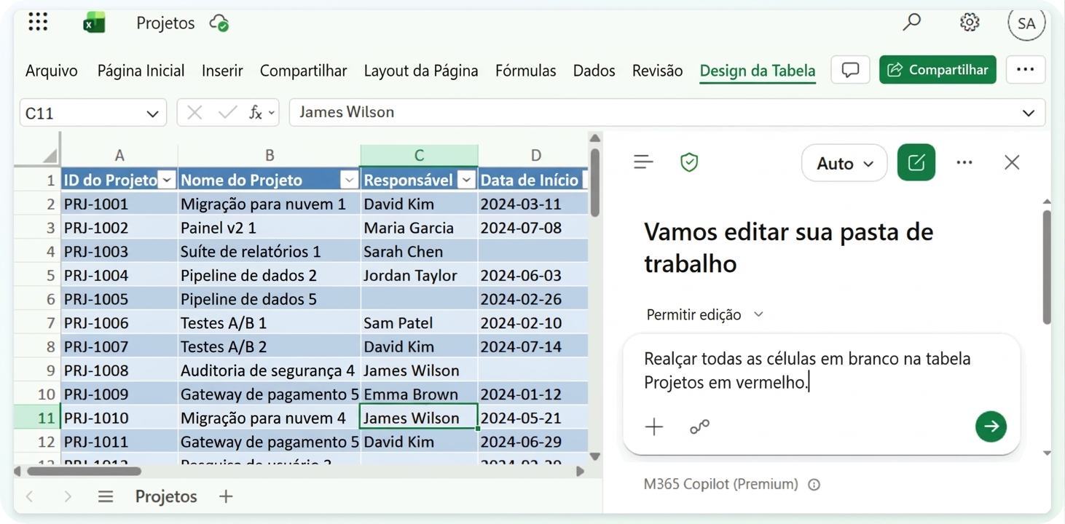Click the insert function fx icon
Screen dimensions: 1065x524
point(256,112)
